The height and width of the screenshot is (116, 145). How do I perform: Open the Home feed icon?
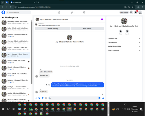(x=59, y=12)
